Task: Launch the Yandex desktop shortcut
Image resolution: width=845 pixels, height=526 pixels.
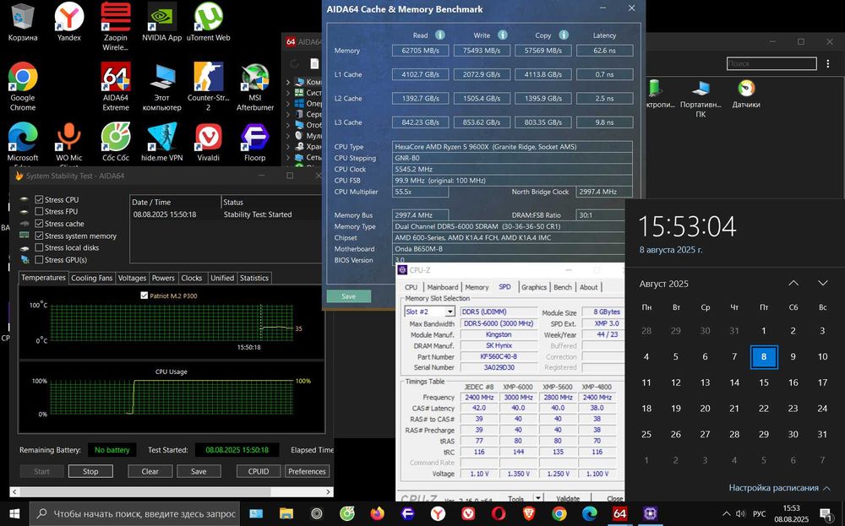Action: point(69,22)
